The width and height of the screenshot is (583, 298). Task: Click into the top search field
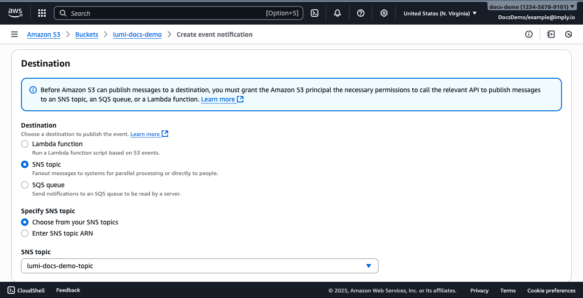point(179,13)
